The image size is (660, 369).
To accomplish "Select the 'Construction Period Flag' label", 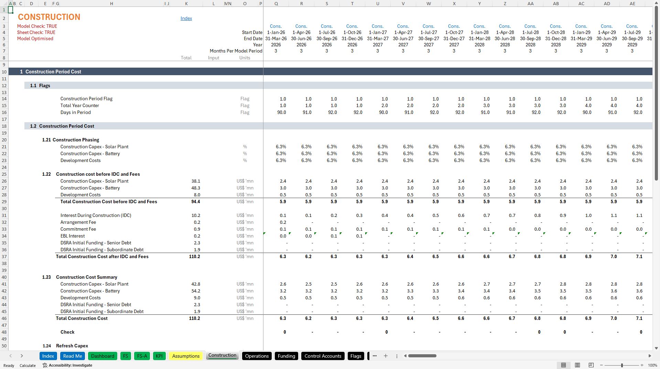I will pos(86,99).
